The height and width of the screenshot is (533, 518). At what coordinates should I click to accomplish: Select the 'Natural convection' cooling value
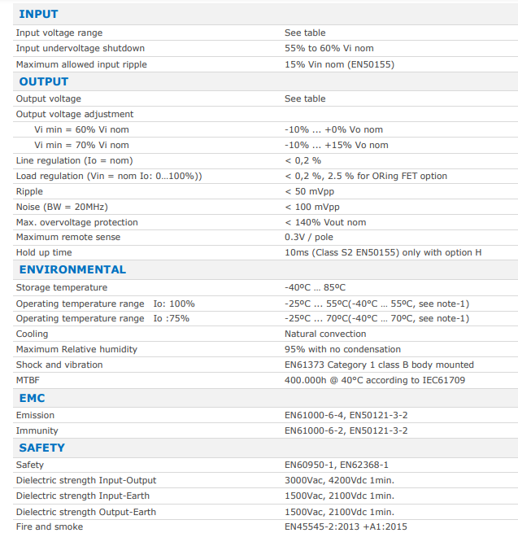click(325, 334)
